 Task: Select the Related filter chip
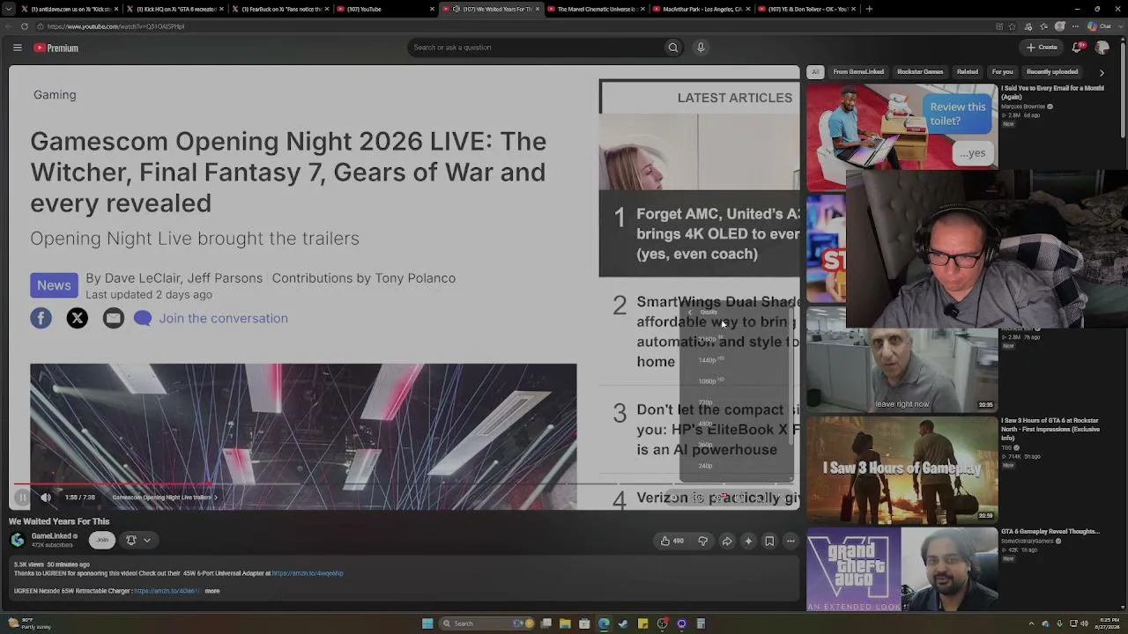coord(968,72)
